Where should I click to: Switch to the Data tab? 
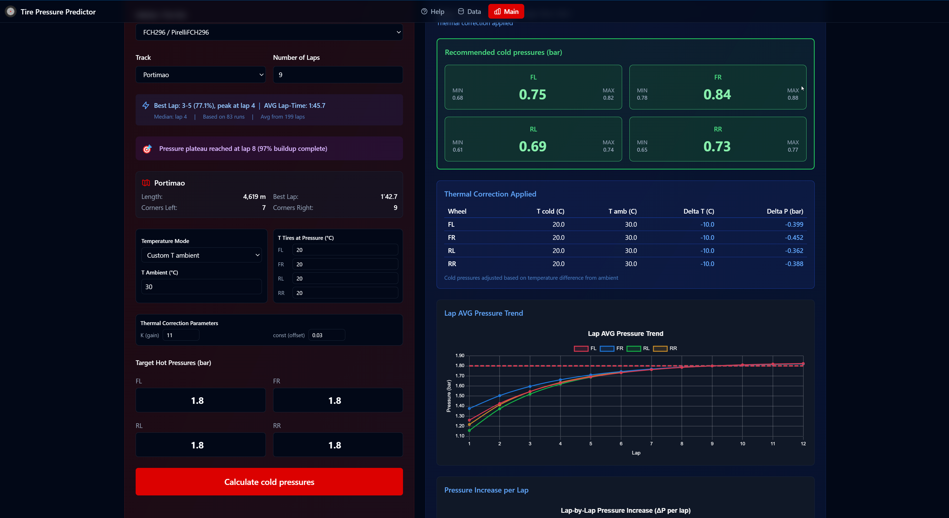469,12
